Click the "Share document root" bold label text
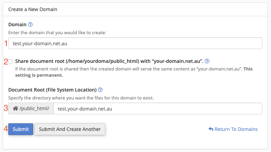The image size is (271, 152). [109, 61]
